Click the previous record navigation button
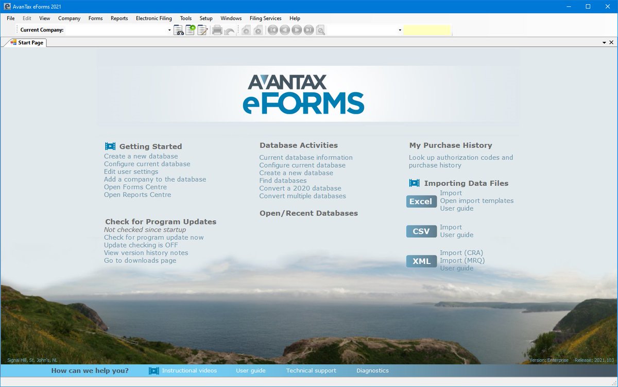618x387 pixels. click(x=285, y=30)
